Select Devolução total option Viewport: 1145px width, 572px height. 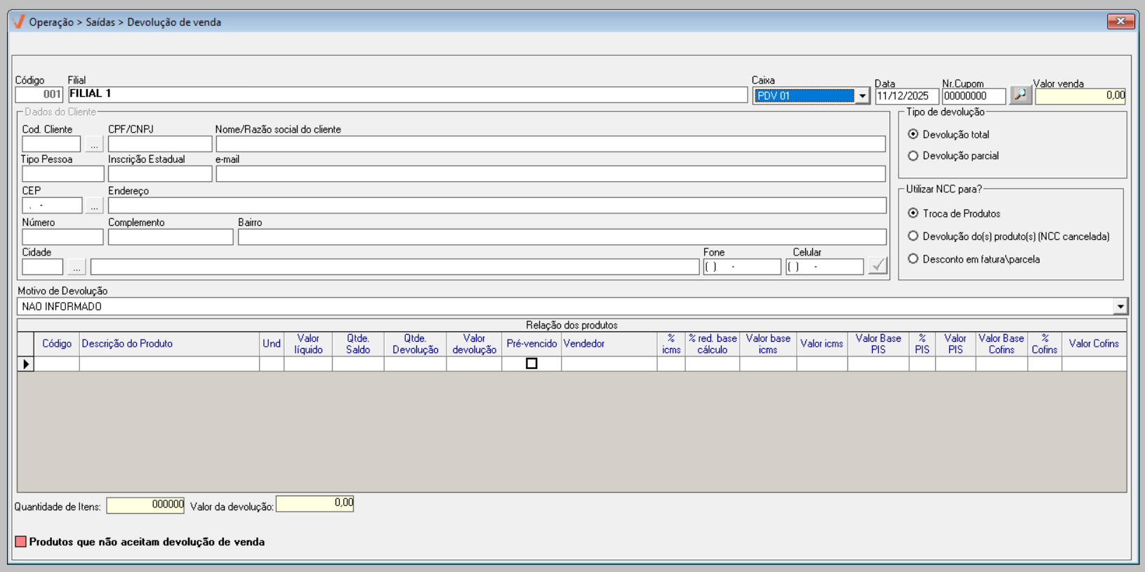click(913, 134)
